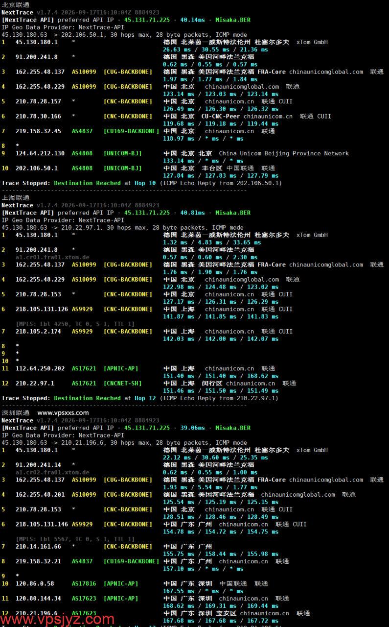Click the Destination Reached at Hop 10 line
The width and height of the screenshot is (389, 627).
pyautogui.click(x=142, y=183)
